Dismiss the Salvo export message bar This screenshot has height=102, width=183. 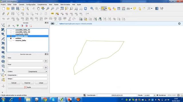click(179, 24)
